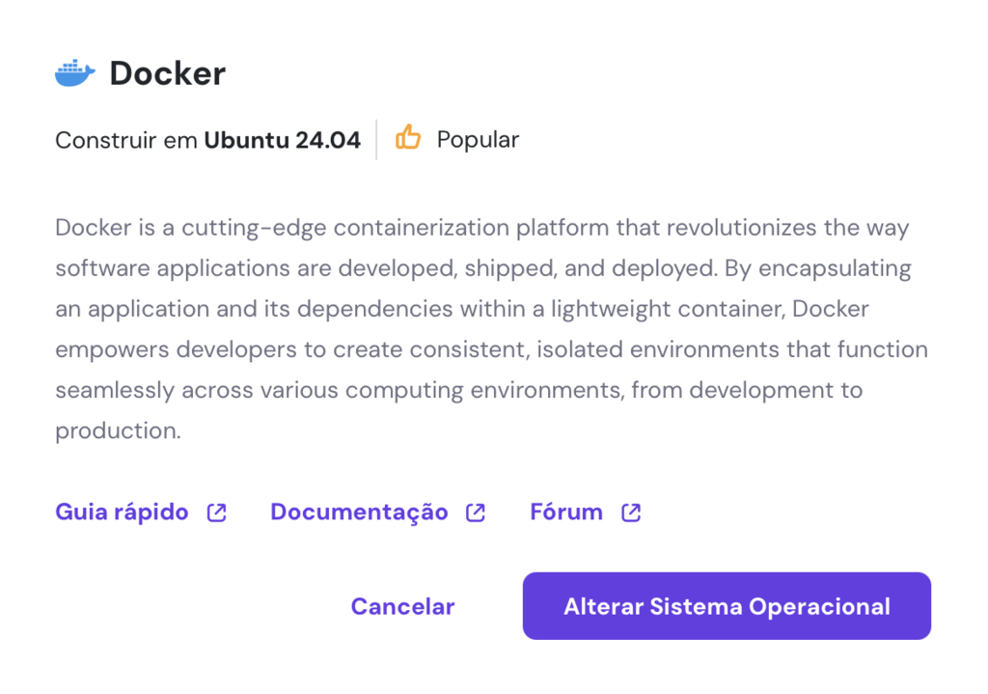Screen dimensions: 988x694
Task: Click the Ubuntu 24.04 label
Action: tap(283, 139)
